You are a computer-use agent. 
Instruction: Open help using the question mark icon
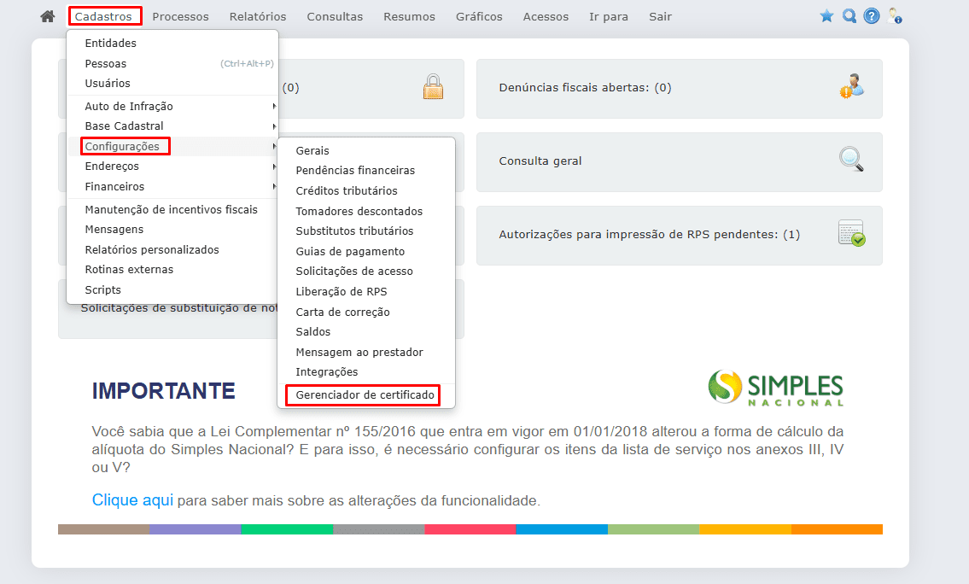871,15
